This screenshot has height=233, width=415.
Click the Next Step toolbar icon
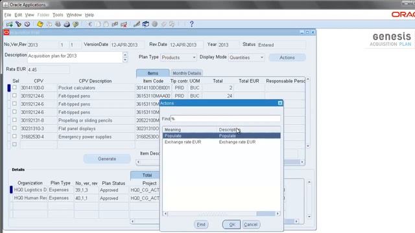[x=49, y=25]
